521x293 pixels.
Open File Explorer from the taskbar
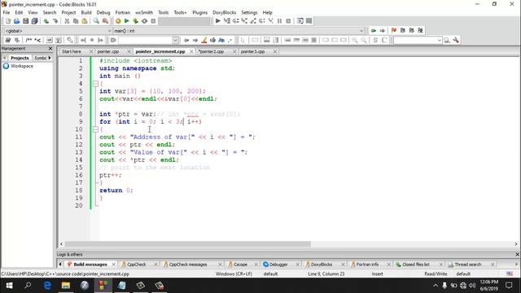(65, 286)
